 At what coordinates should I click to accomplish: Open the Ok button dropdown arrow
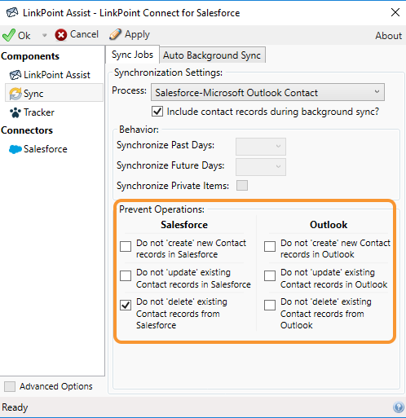(44, 35)
